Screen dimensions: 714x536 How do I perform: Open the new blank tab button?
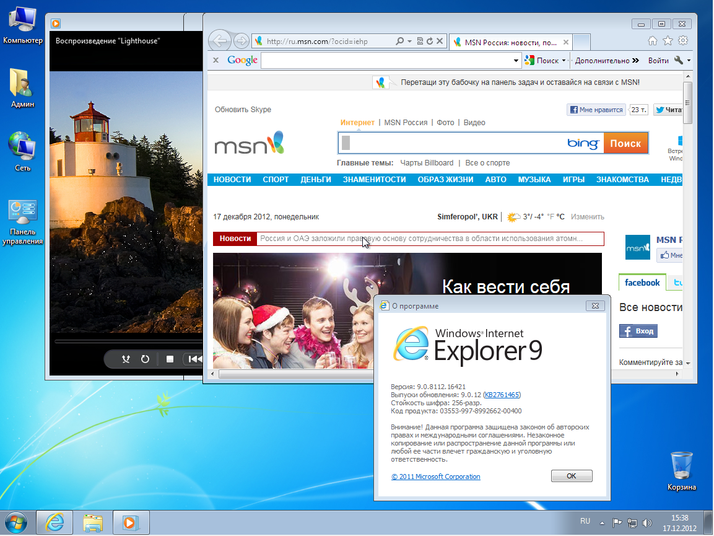[x=581, y=42]
